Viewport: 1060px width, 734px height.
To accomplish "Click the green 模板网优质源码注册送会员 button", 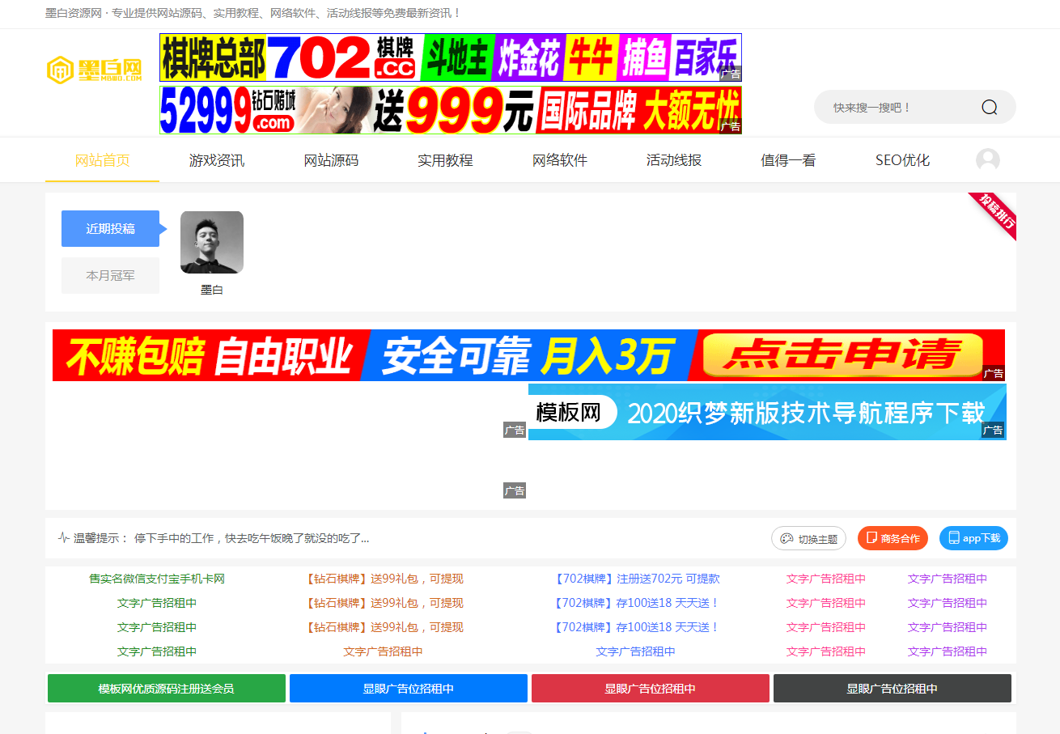I will click(167, 689).
